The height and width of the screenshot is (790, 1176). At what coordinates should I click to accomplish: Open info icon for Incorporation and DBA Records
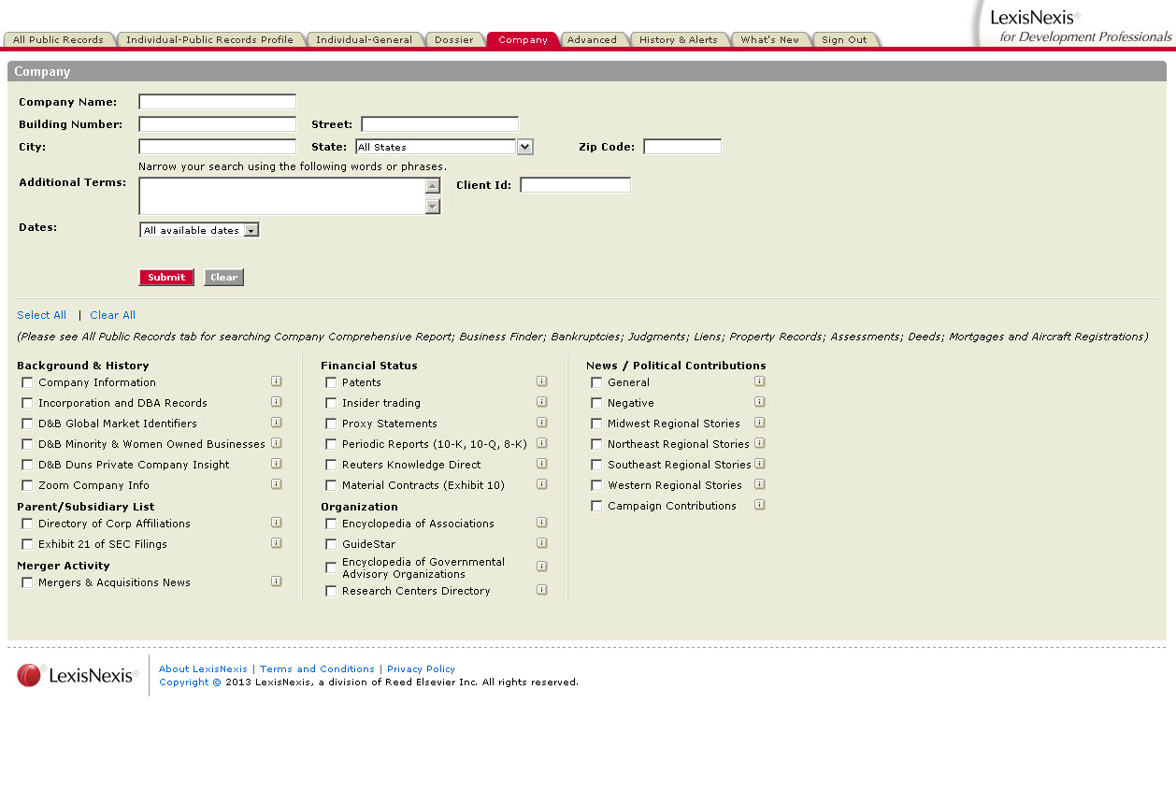point(277,402)
